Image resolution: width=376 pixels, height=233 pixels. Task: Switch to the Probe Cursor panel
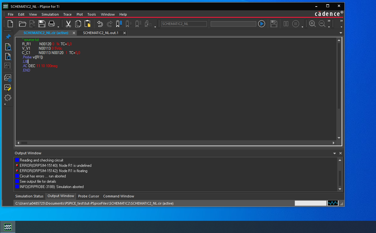point(88,196)
